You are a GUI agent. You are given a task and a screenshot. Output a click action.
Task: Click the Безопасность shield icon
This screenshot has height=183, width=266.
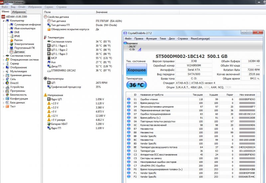(7, 95)
